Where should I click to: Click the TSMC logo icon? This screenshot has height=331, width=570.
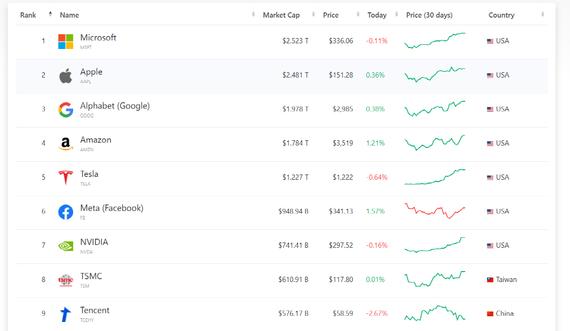(66, 280)
